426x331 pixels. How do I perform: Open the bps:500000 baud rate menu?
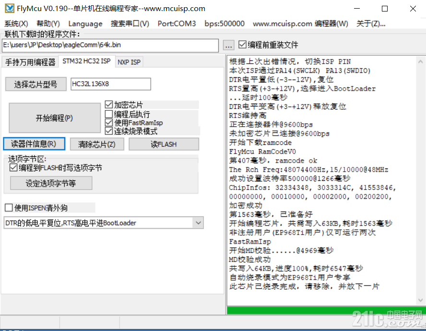(x=225, y=24)
